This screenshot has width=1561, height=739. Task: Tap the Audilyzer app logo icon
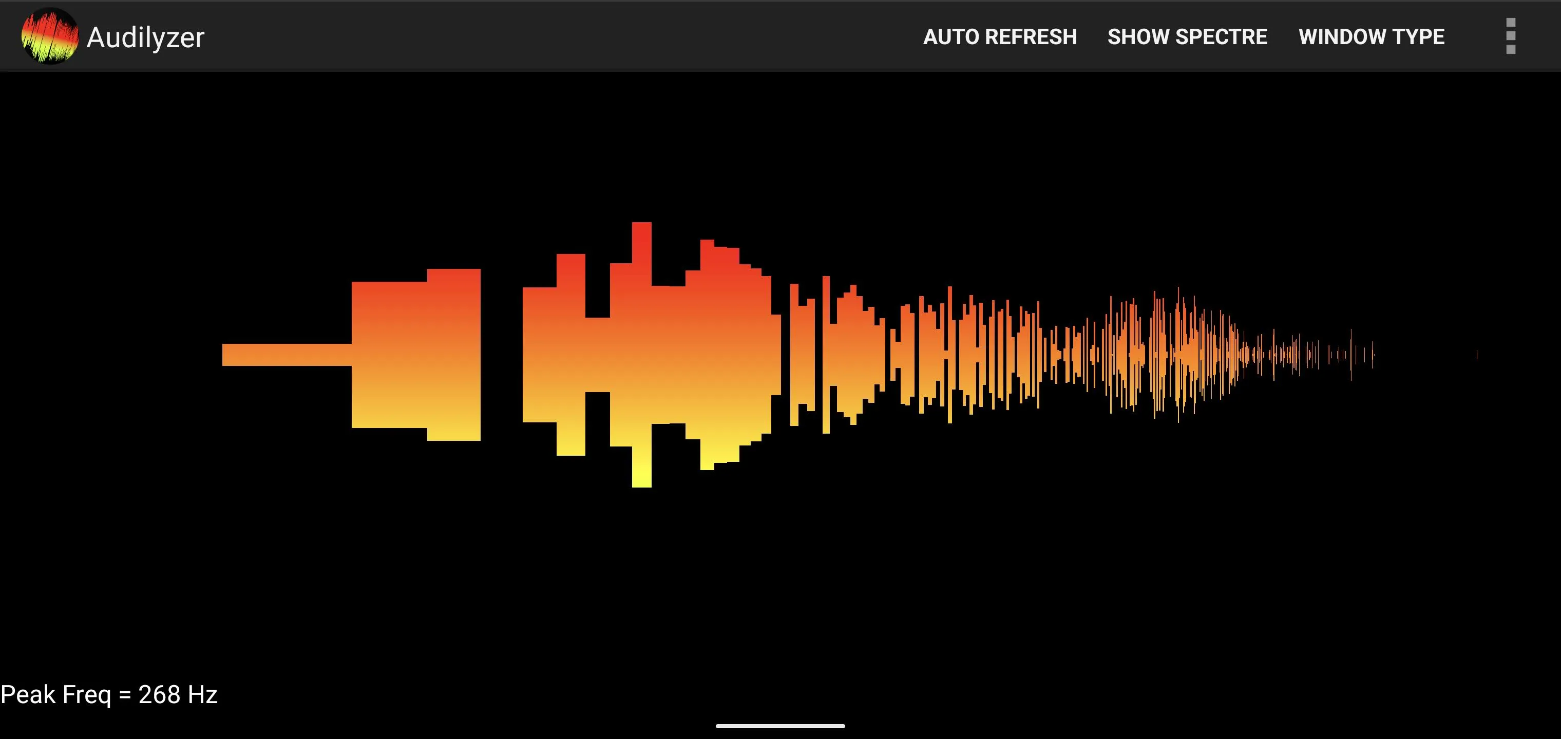coord(50,36)
